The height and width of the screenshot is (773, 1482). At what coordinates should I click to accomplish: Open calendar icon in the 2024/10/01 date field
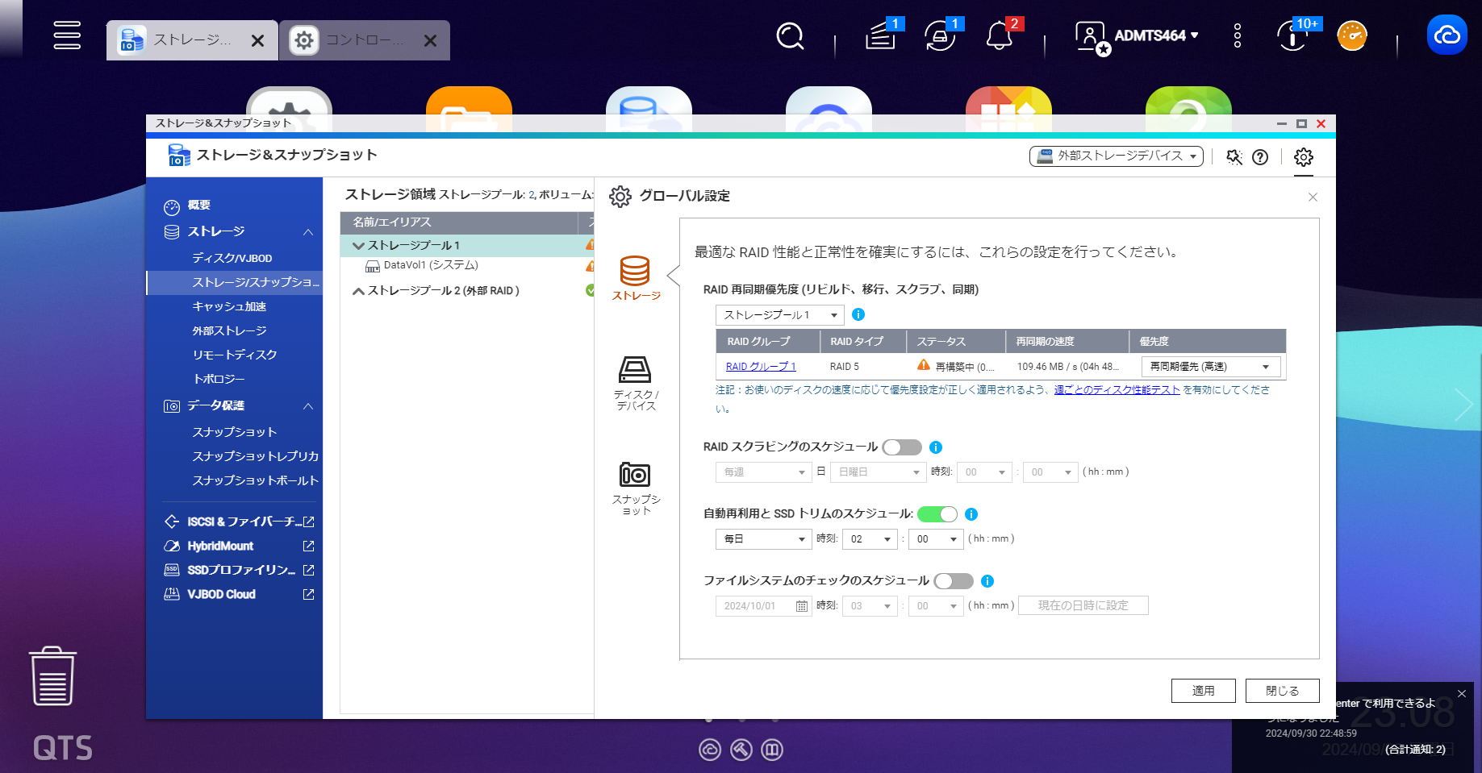pyautogui.click(x=801, y=606)
